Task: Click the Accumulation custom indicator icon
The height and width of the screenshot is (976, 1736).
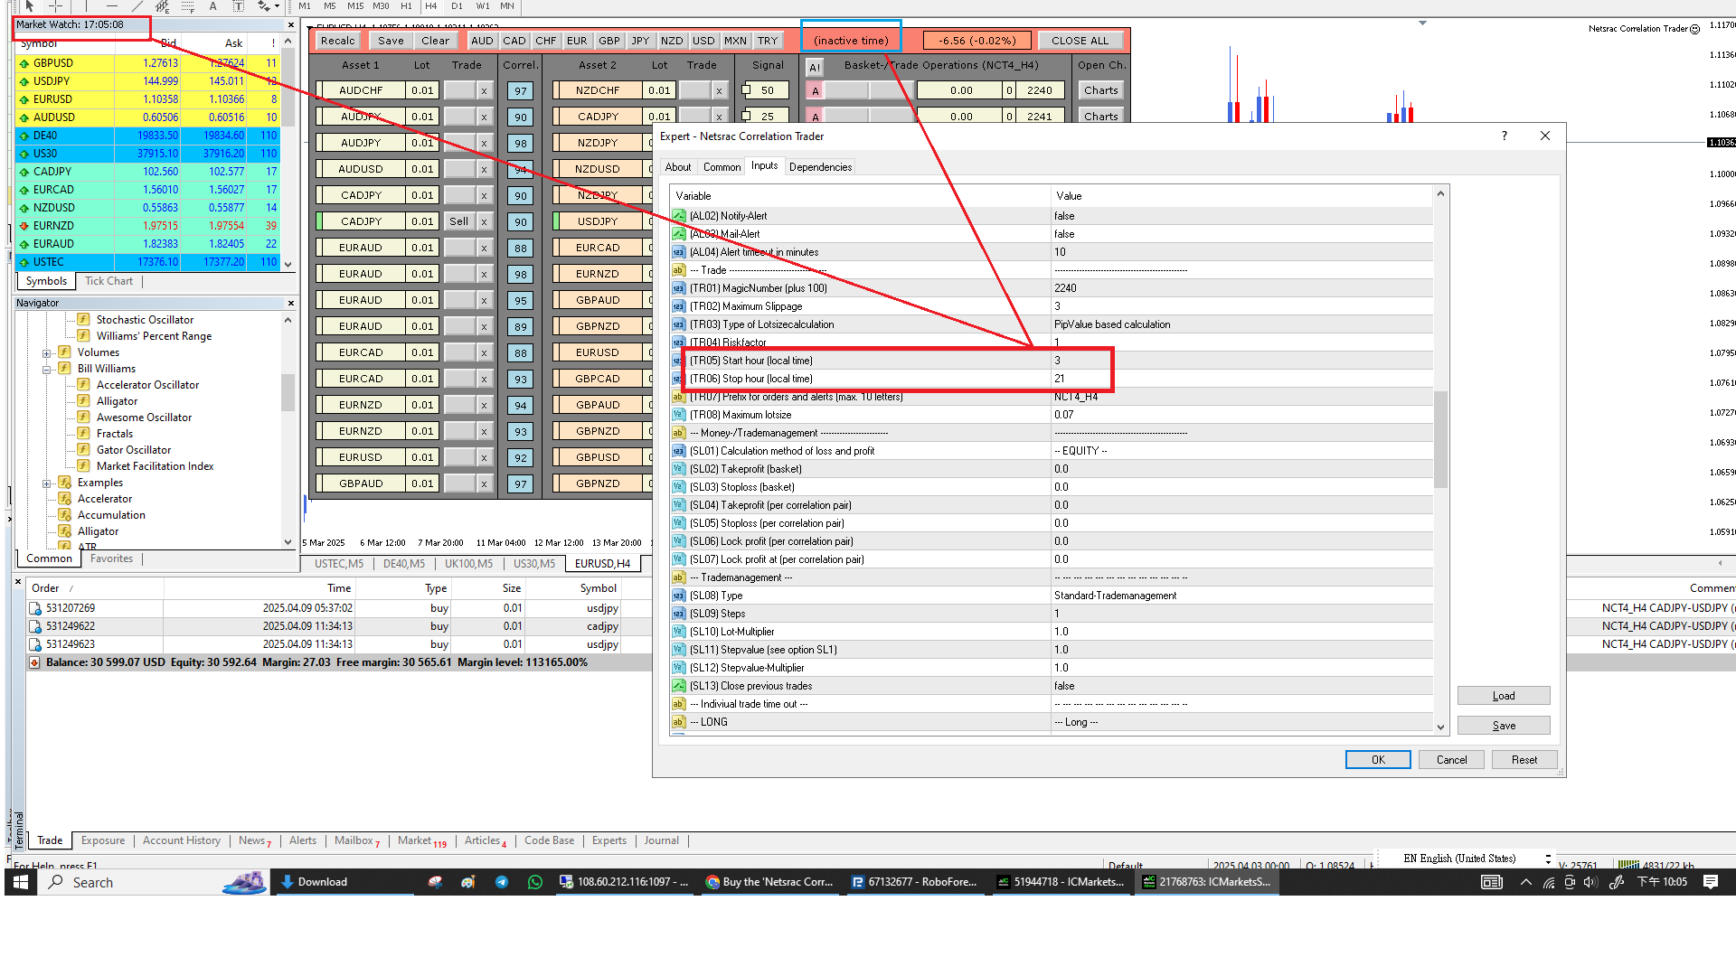Action: 64,515
